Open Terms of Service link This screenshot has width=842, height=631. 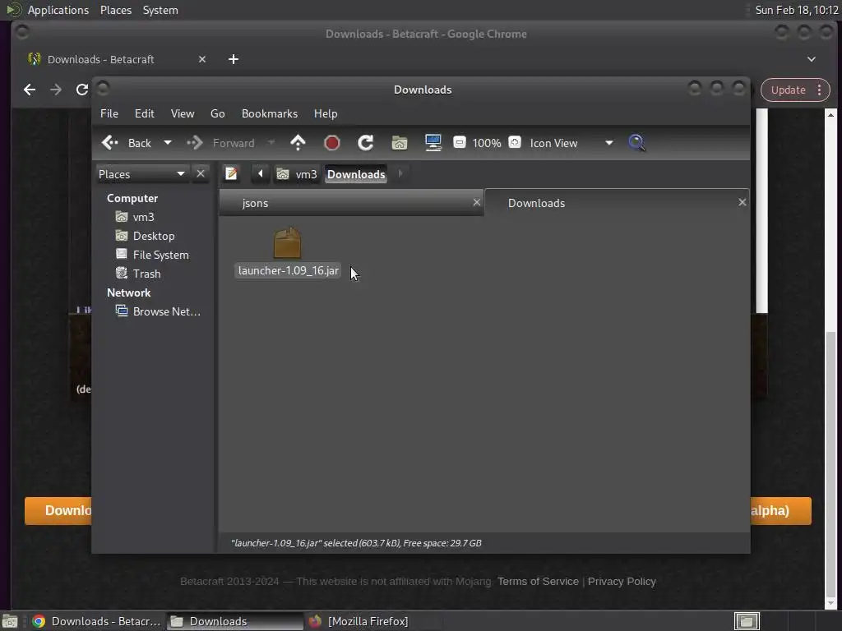click(538, 581)
